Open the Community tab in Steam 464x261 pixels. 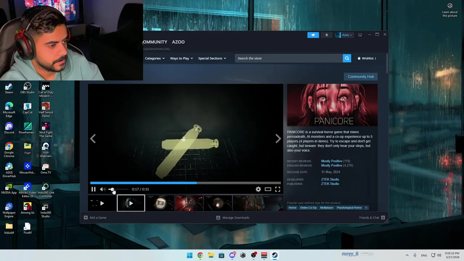155,42
